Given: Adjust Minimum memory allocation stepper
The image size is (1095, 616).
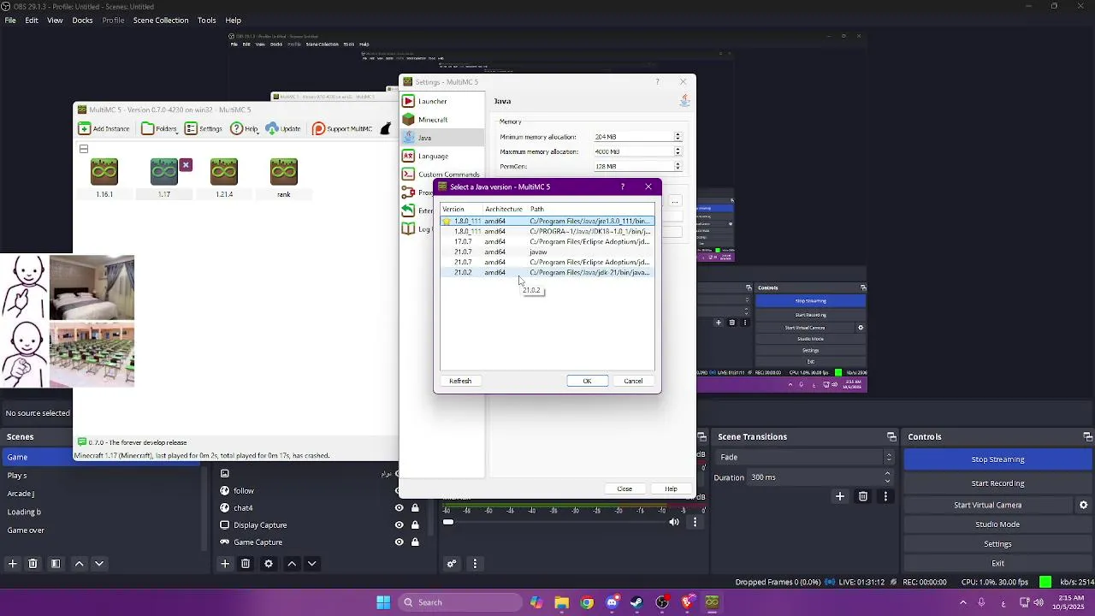Looking at the screenshot, I should pyautogui.click(x=678, y=137).
